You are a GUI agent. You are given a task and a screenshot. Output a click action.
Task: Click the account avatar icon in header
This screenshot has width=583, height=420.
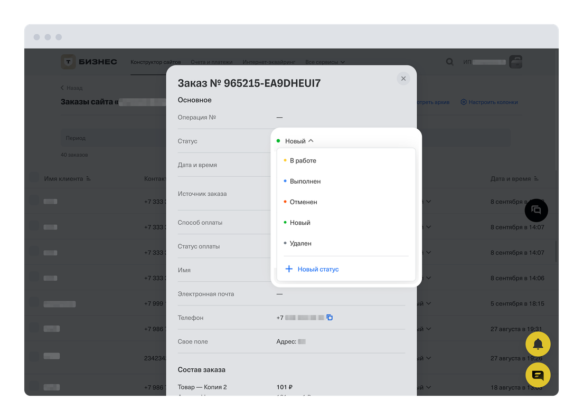coord(515,62)
